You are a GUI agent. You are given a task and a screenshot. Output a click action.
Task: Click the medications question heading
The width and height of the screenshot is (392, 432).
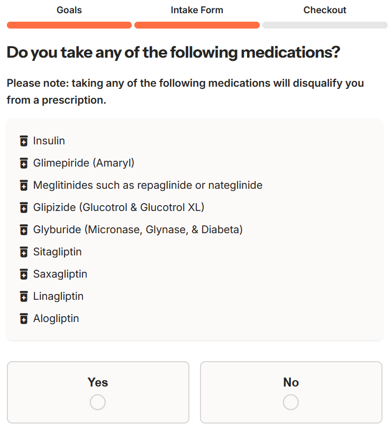(x=173, y=52)
